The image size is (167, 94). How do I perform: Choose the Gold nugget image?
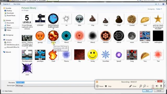pyautogui.click(x=145, y=20)
